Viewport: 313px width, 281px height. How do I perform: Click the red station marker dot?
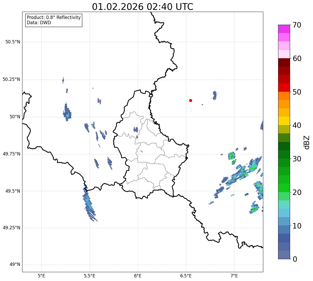pyautogui.click(x=191, y=100)
